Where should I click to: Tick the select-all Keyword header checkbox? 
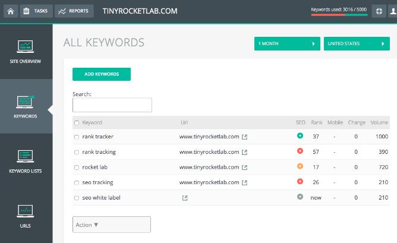pos(77,123)
